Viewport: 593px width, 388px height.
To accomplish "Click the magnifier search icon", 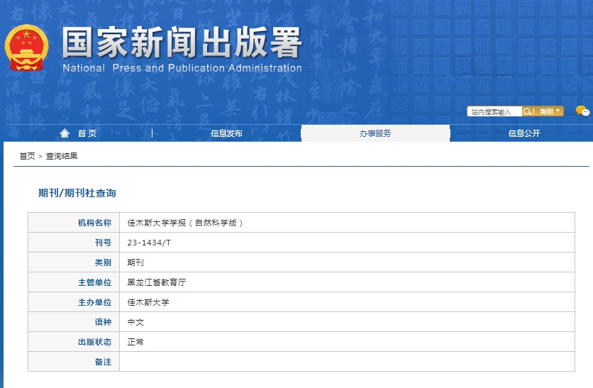I will coord(527,111).
